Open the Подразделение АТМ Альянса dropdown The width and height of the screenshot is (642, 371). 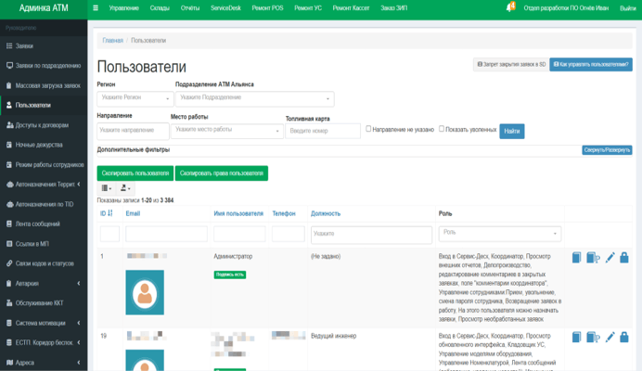255,98
